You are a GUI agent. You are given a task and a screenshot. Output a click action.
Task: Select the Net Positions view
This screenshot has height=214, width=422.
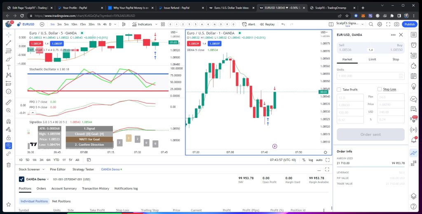tap(61, 201)
